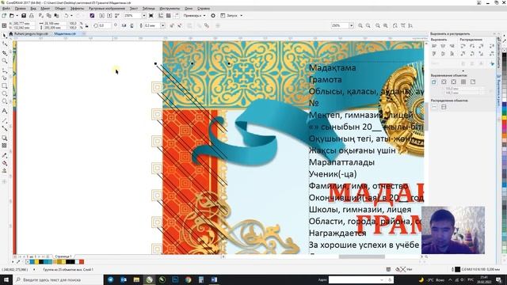Open Chrome from taskbar
Screen dimensions: 507x285
coord(189,279)
